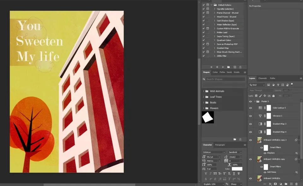This screenshot has width=303, height=186.
Task: Collapse the Poster 5 layer group
Action: coord(255,101)
